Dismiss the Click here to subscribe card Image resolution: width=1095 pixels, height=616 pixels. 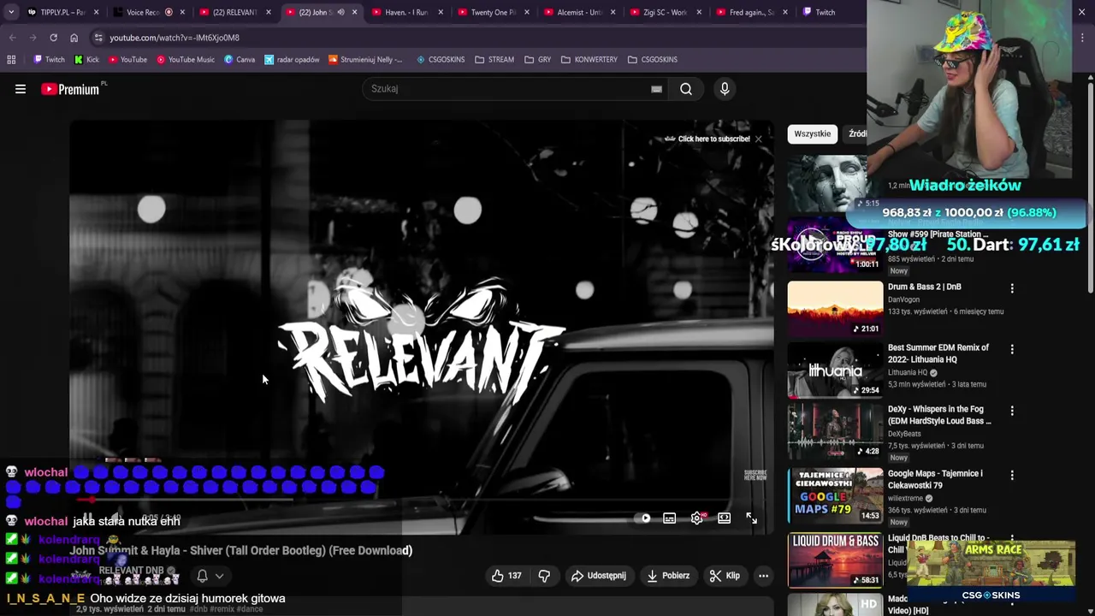[x=758, y=139]
